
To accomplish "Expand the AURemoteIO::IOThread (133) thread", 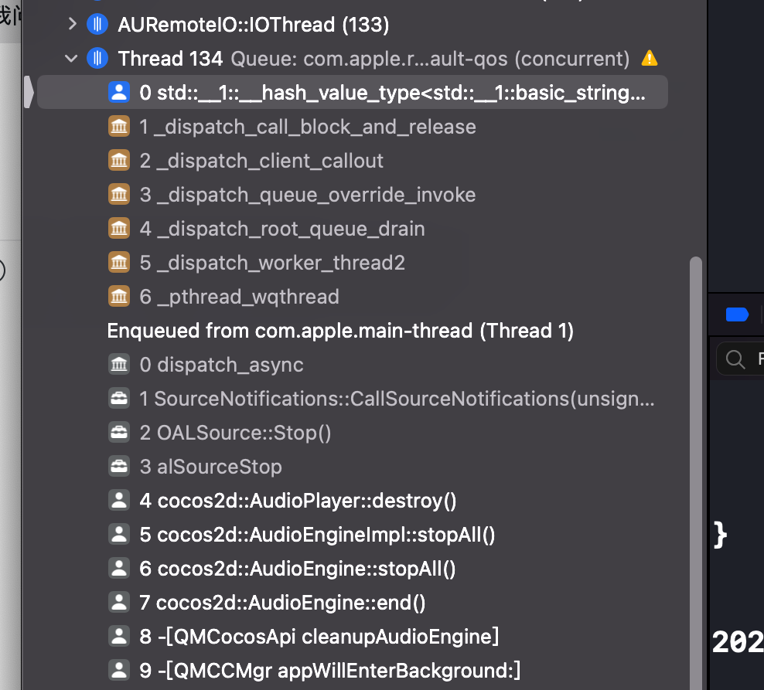I will [72, 25].
